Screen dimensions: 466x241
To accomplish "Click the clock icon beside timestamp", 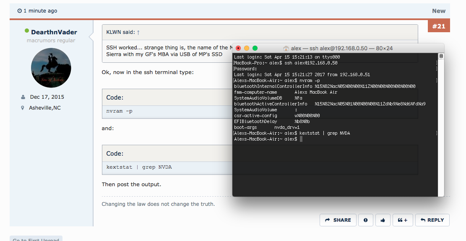I will (20, 11).
